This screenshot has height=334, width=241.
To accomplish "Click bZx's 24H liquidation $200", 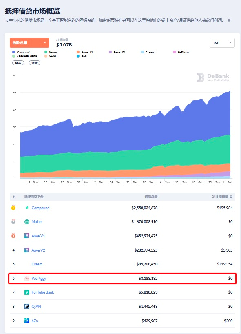I will 228,321.
